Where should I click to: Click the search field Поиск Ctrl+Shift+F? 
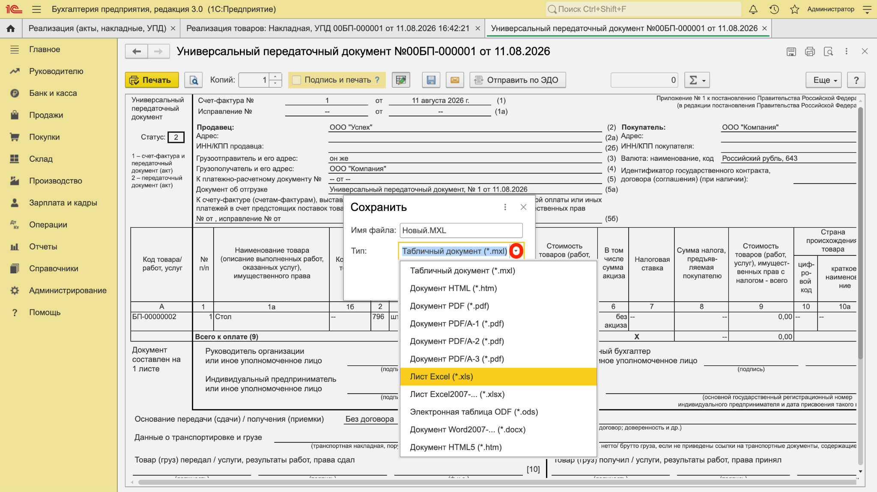[x=643, y=9]
